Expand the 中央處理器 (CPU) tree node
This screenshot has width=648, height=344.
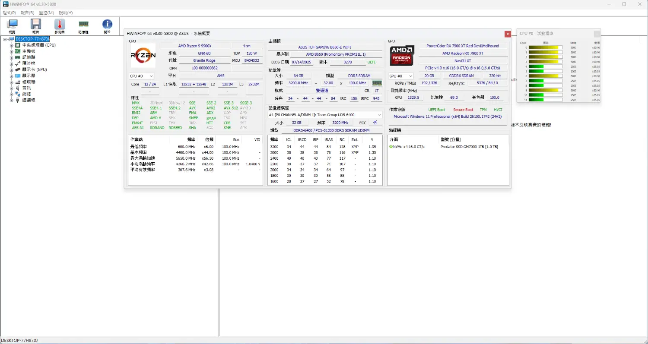12,45
